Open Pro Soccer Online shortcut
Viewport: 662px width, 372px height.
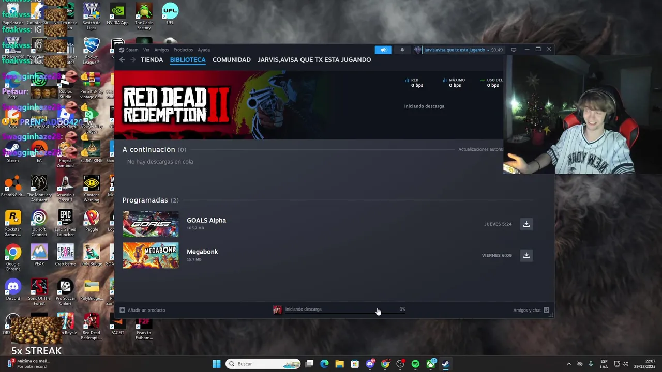pos(65,292)
